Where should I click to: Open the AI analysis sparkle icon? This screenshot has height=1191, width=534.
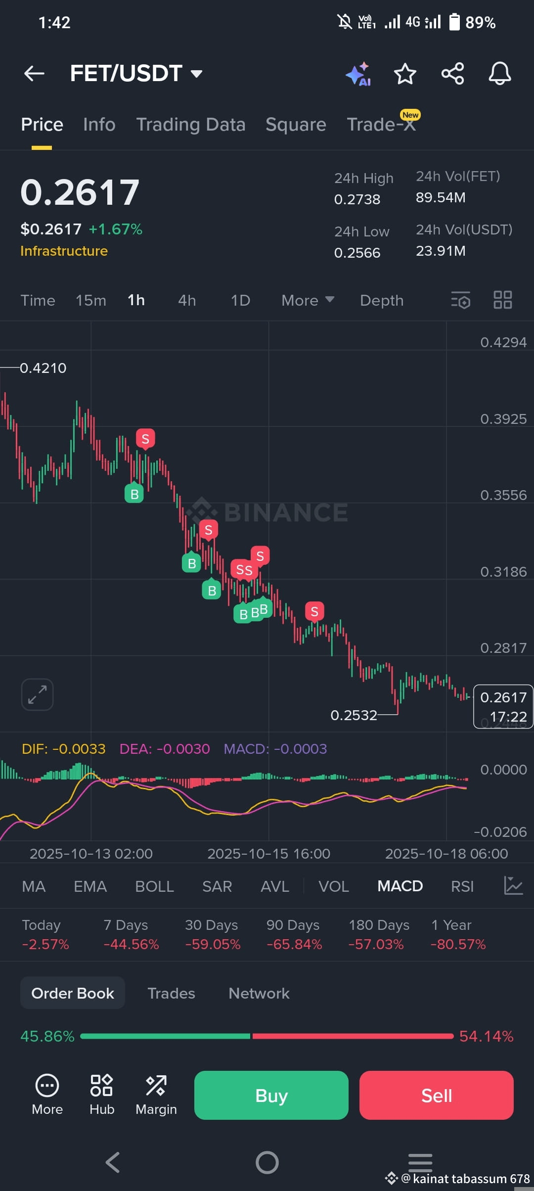tap(358, 74)
